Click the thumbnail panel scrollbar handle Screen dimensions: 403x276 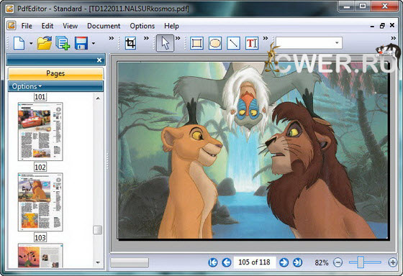pos(97,230)
